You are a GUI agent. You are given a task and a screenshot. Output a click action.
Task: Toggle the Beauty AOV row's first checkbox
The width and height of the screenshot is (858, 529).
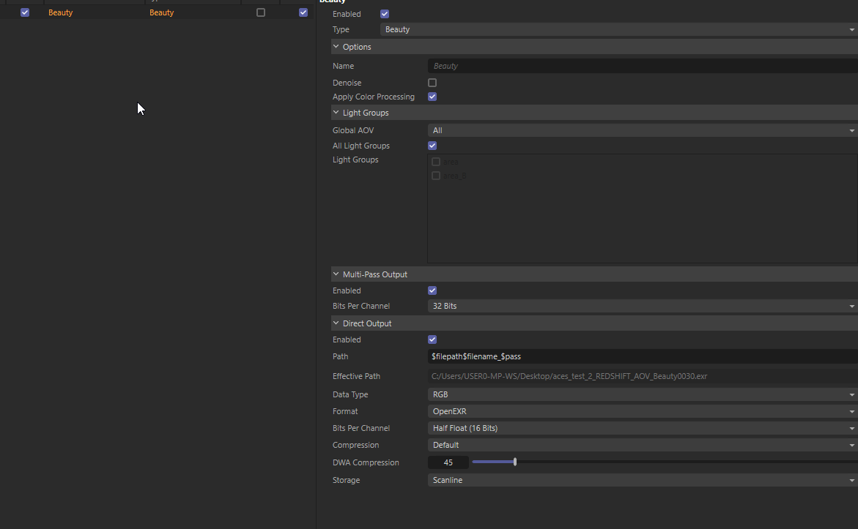tap(25, 12)
